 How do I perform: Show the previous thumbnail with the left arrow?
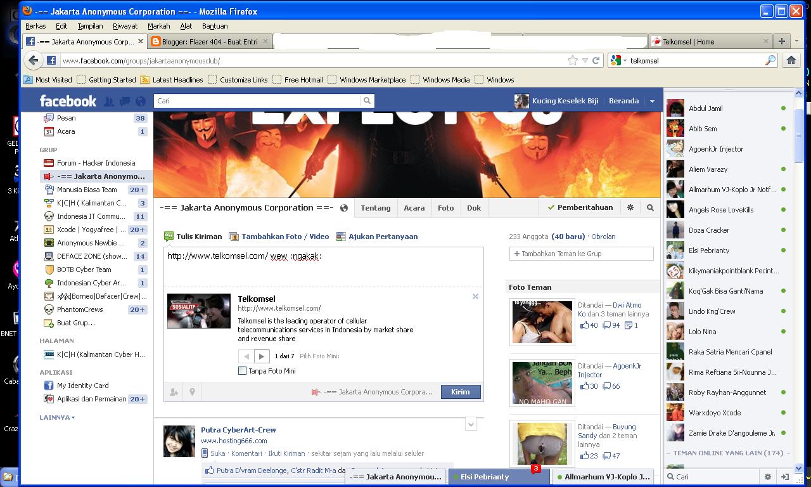coord(246,356)
